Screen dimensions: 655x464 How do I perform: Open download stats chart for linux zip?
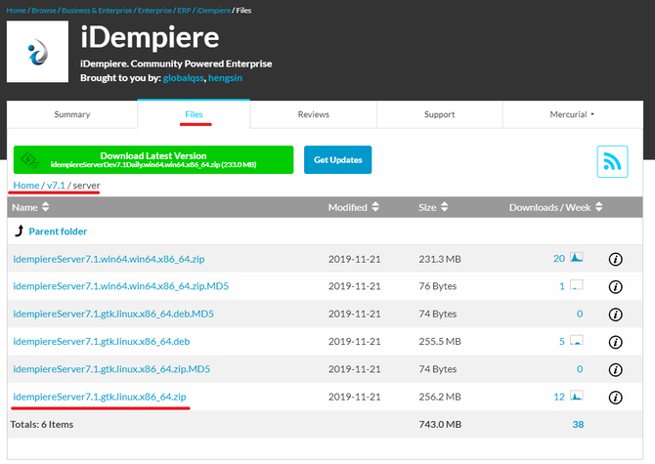click(x=577, y=396)
